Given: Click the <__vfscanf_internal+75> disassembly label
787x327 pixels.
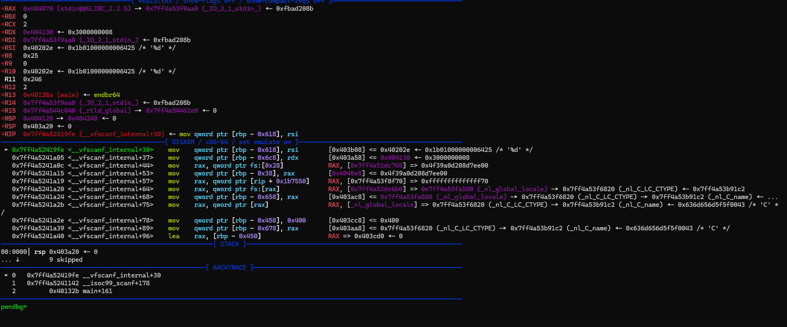Looking at the screenshot, I should [x=110, y=205].
